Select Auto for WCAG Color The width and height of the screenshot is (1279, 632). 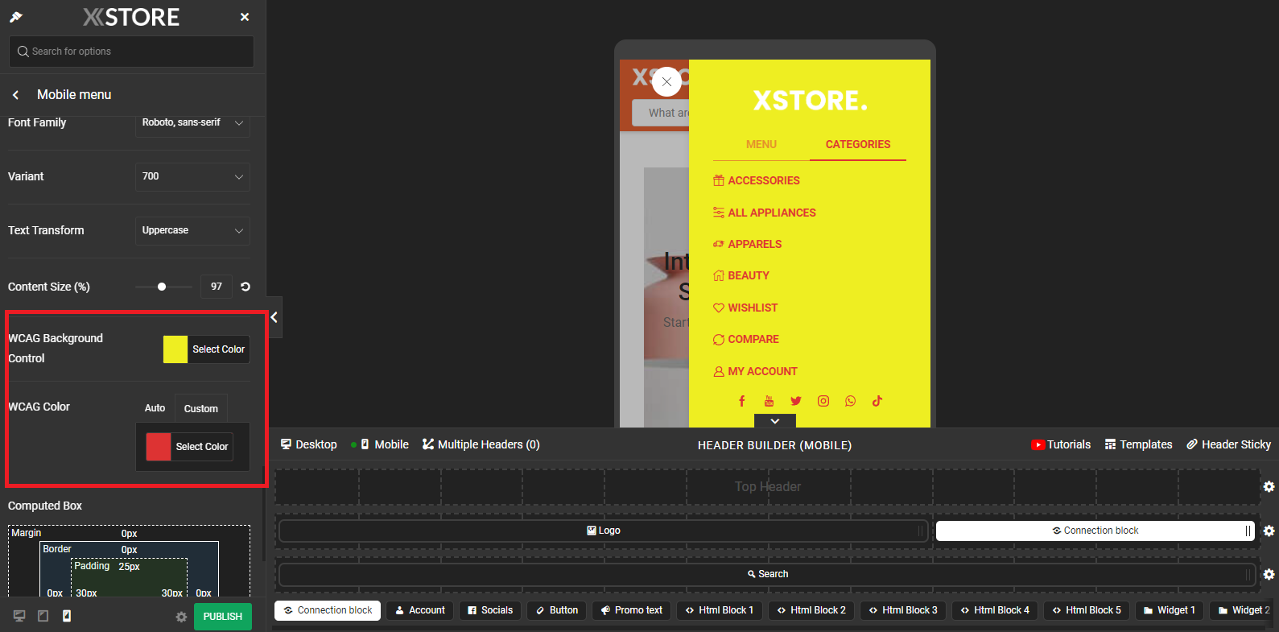click(x=155, y=408)
